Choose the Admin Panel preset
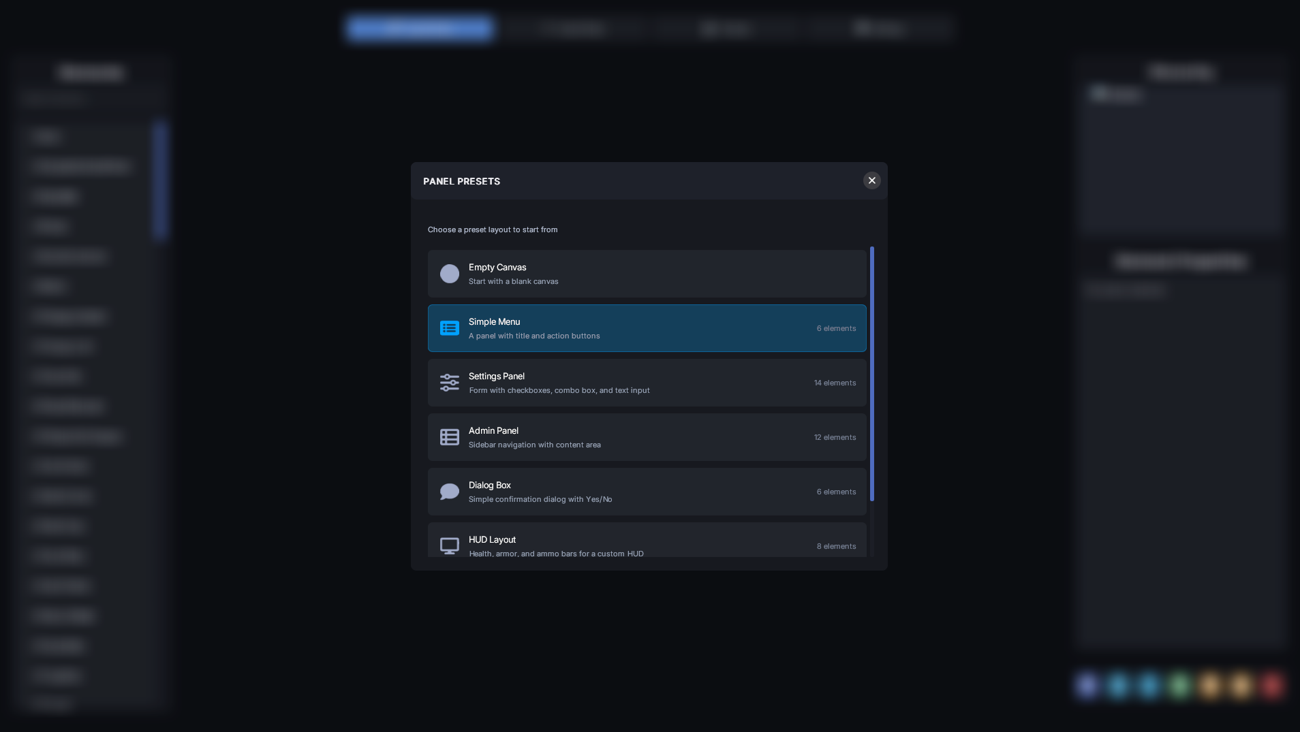Image resolution: width=1300 pixels, height=732 pixels. tap(647, 436)
